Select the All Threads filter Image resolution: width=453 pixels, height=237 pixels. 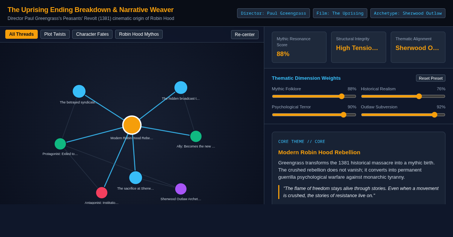click(x=22, y=34)
